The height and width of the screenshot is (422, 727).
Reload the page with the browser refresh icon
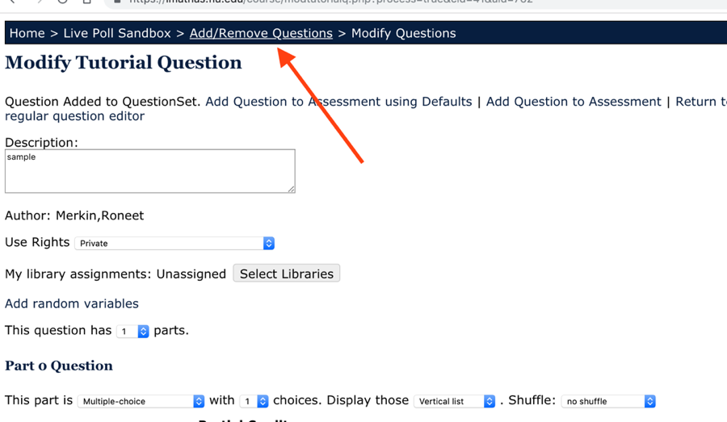pos(62,2)
